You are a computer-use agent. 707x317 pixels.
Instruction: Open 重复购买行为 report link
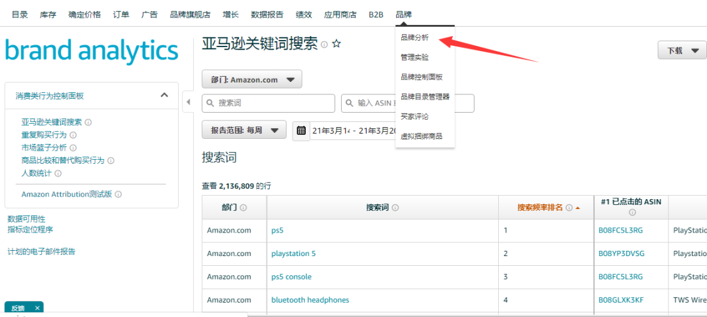[x=44, y=135]
